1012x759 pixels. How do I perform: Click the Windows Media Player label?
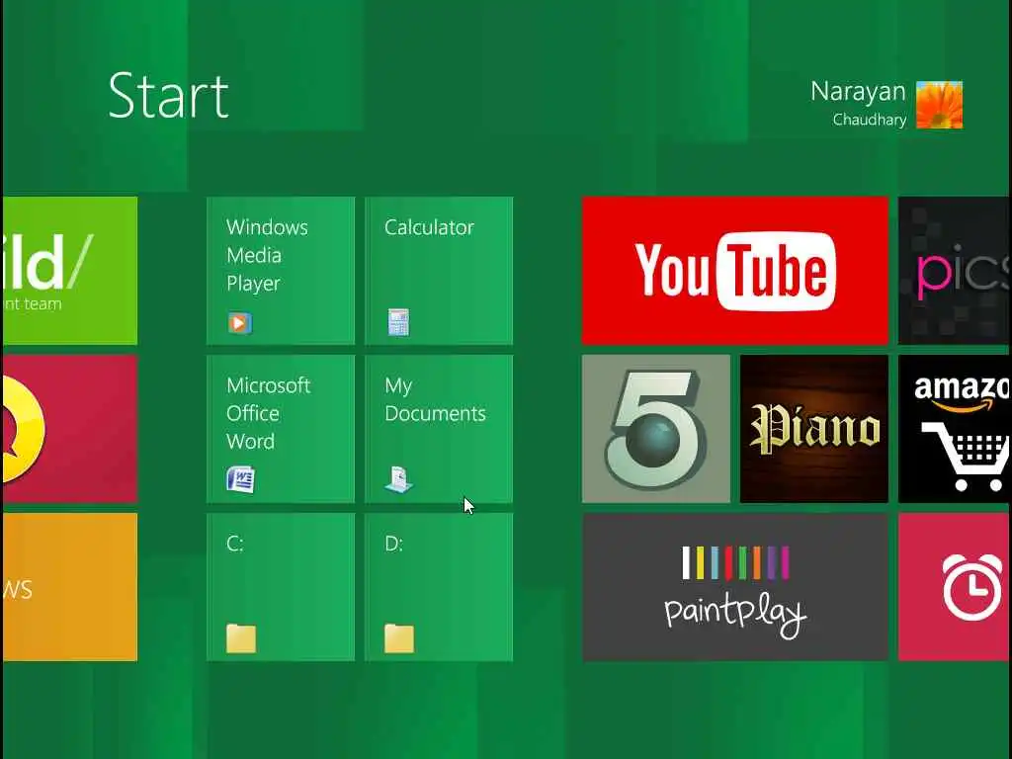click(x=267, y=256)
